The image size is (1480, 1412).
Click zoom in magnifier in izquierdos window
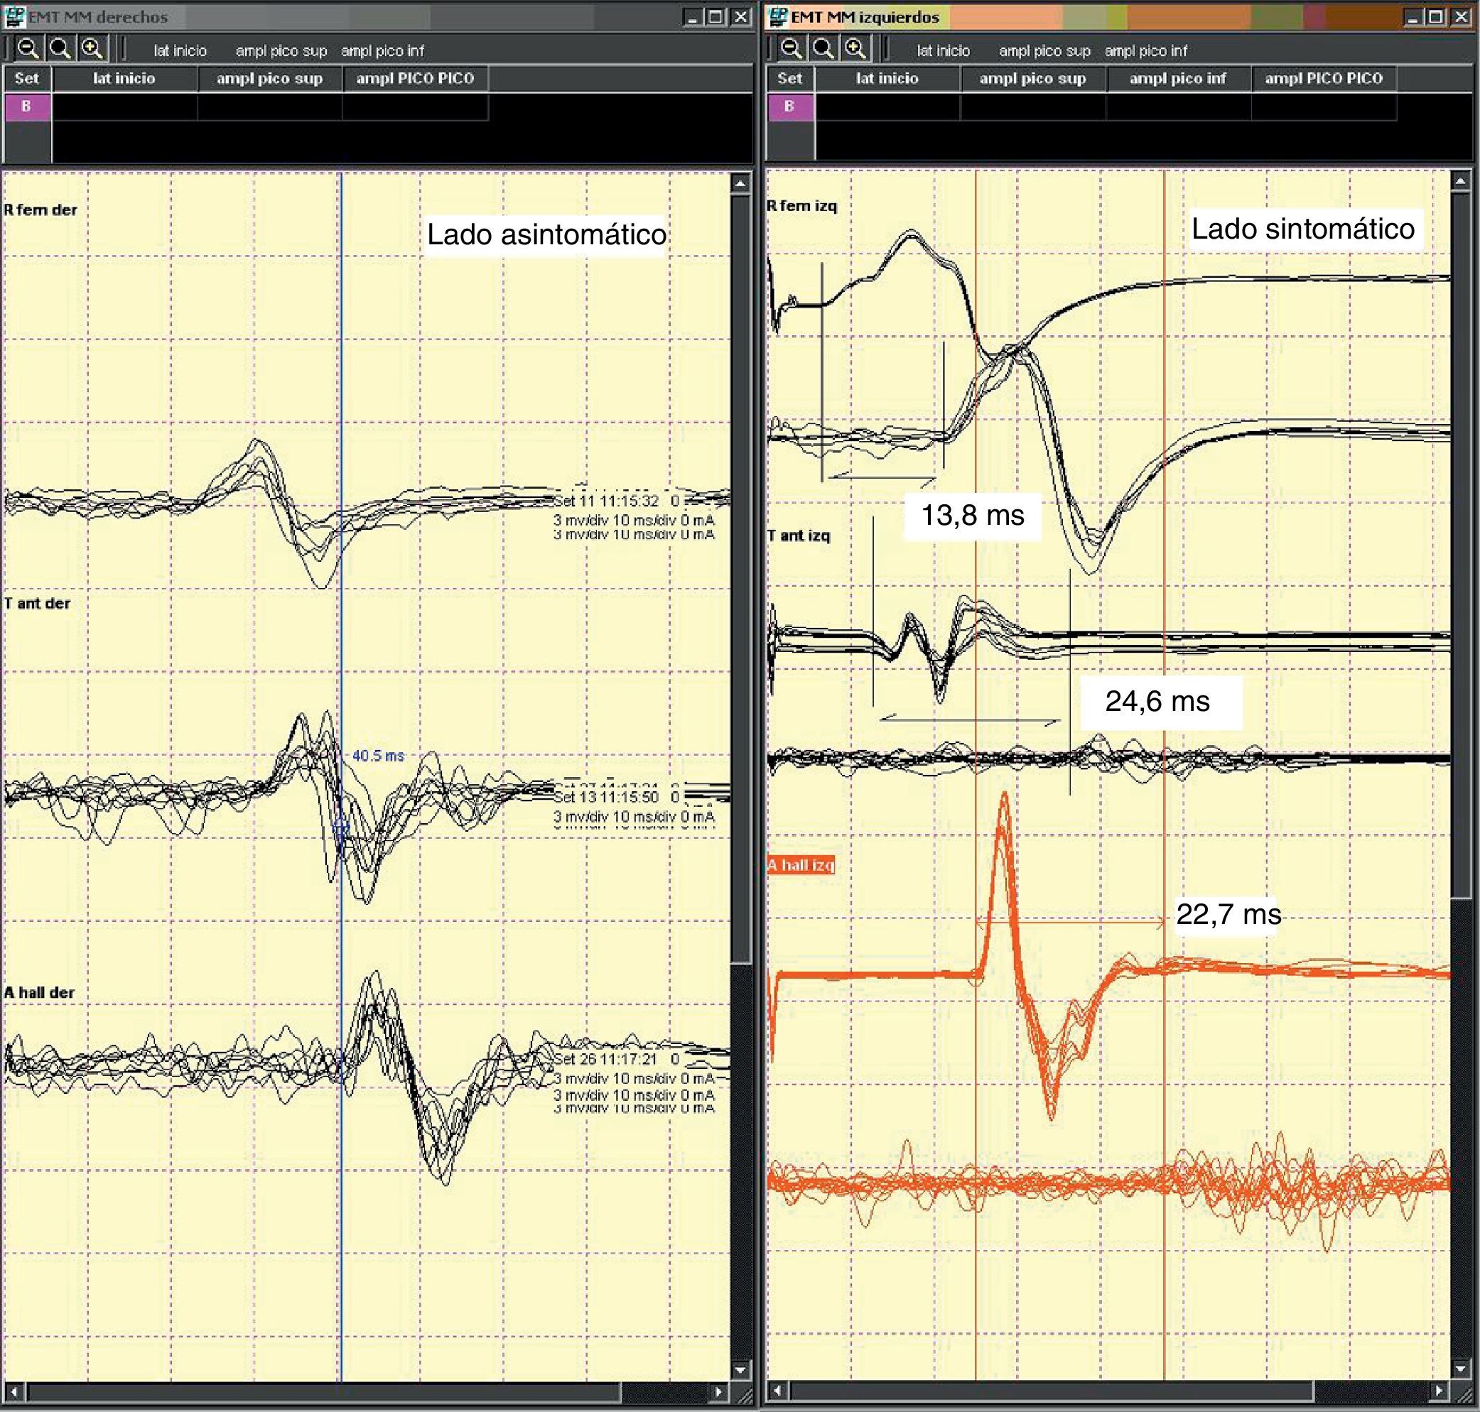pyautogui.click(x=855, y=50)
